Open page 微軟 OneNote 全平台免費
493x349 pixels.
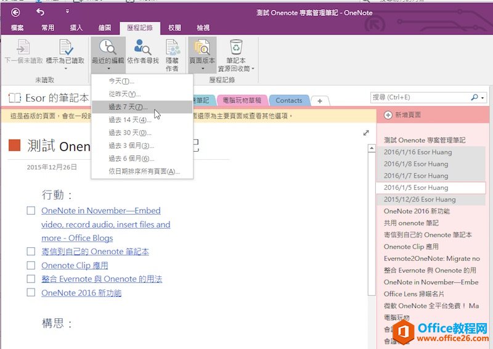431,306
